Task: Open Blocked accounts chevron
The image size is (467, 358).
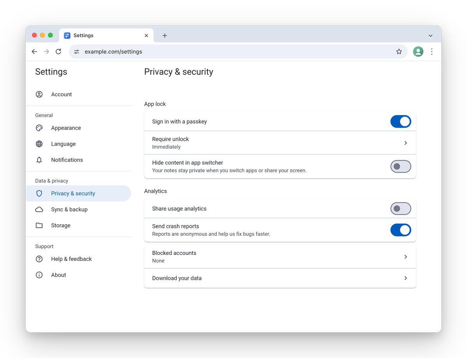Action: pyautogui.click(x=406, y=257)
